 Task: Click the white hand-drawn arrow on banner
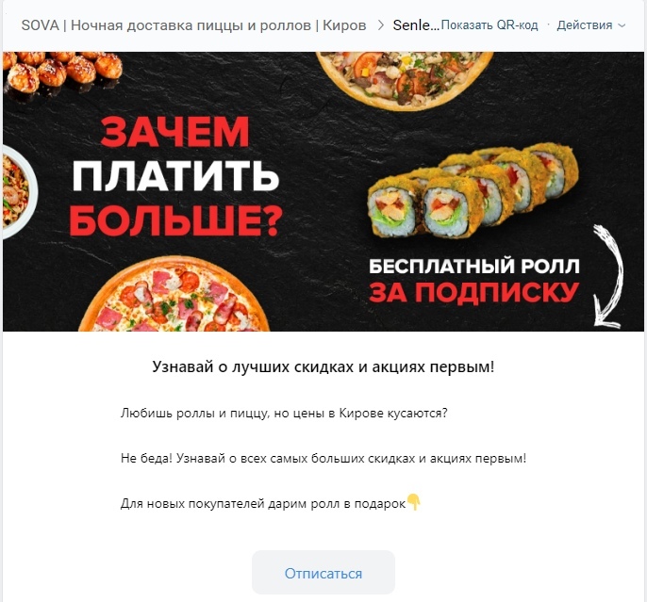point(607,276)
